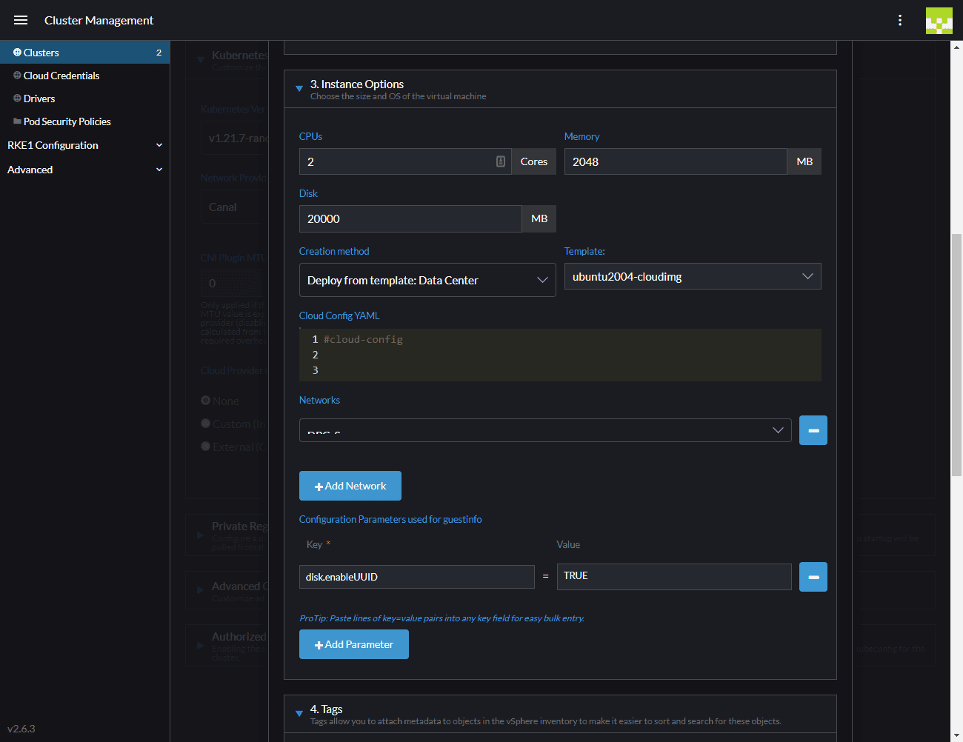Image resolution: width=963 pixels, height=742 pixels.
Task: Click the user avatar icon
Action: (939, 21)
